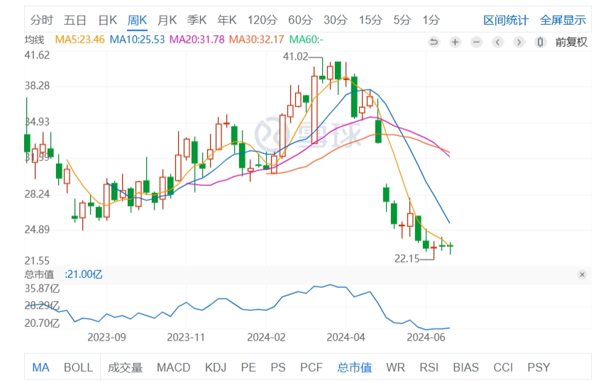Switch to the 60分 period tab
The image size is (596, 383).
(300, 20)
